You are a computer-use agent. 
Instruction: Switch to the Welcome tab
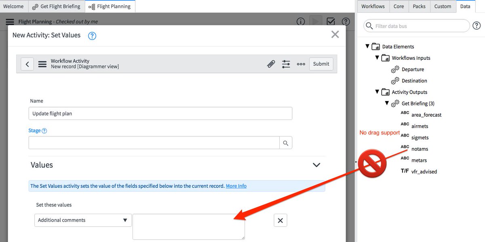[x=14, y=6]
